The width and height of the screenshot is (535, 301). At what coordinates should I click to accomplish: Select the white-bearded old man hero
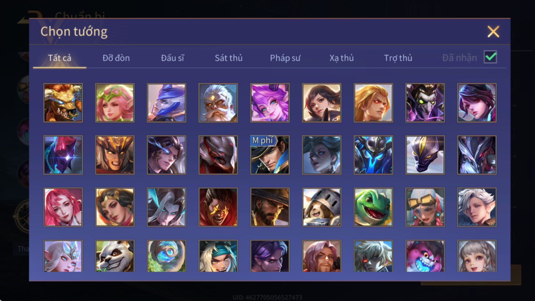point(218,103)
